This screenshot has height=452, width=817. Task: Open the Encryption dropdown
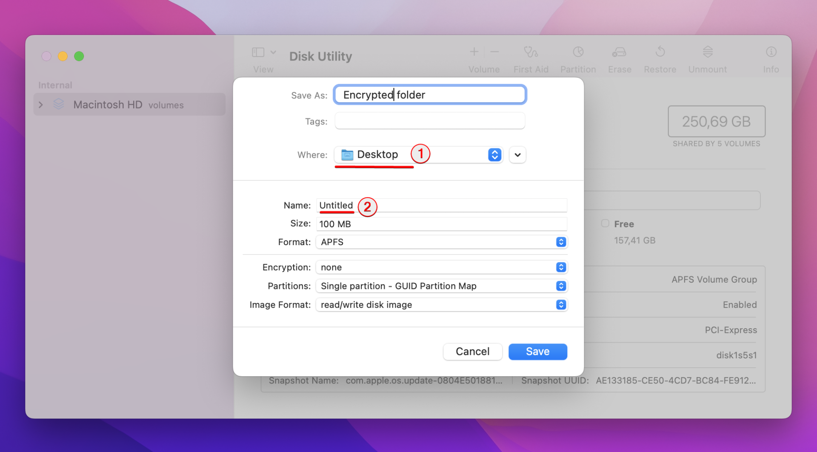(x=561, y=267)
